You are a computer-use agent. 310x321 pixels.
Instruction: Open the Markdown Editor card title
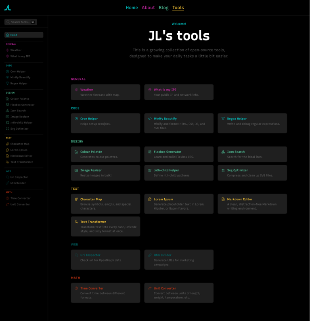click(240, 199)
